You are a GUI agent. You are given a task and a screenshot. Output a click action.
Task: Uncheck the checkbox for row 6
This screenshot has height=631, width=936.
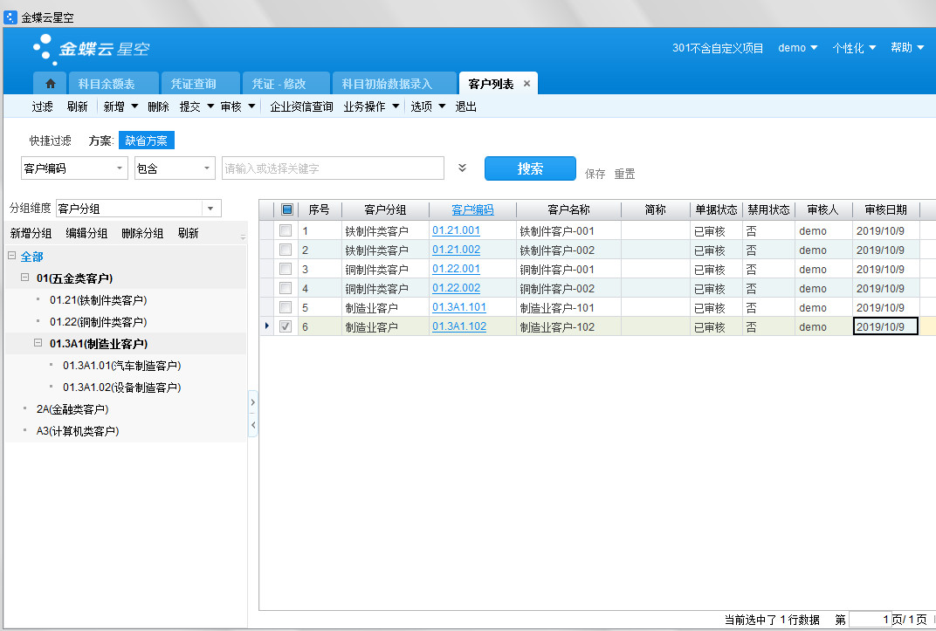[285, 326]
